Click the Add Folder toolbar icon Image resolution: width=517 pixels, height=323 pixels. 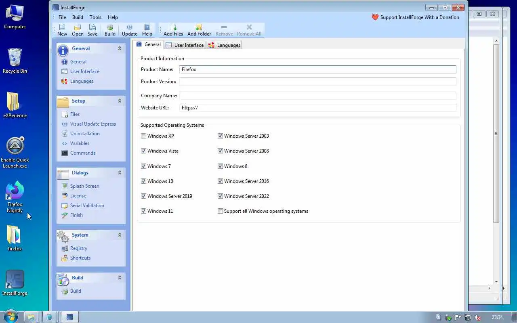click(199, 30)
